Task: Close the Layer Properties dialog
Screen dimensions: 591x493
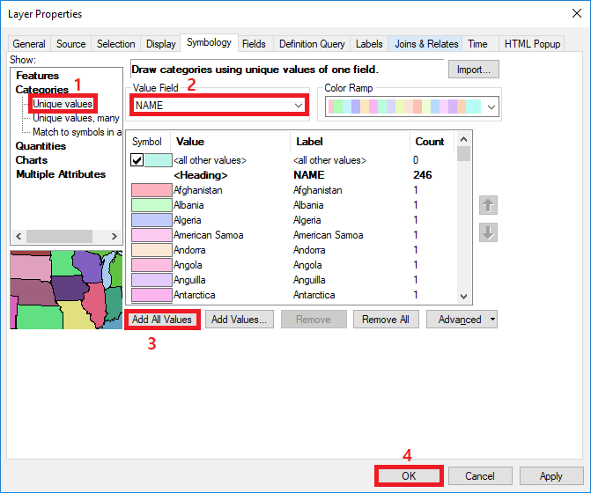Action: click(x=572, y=14)
